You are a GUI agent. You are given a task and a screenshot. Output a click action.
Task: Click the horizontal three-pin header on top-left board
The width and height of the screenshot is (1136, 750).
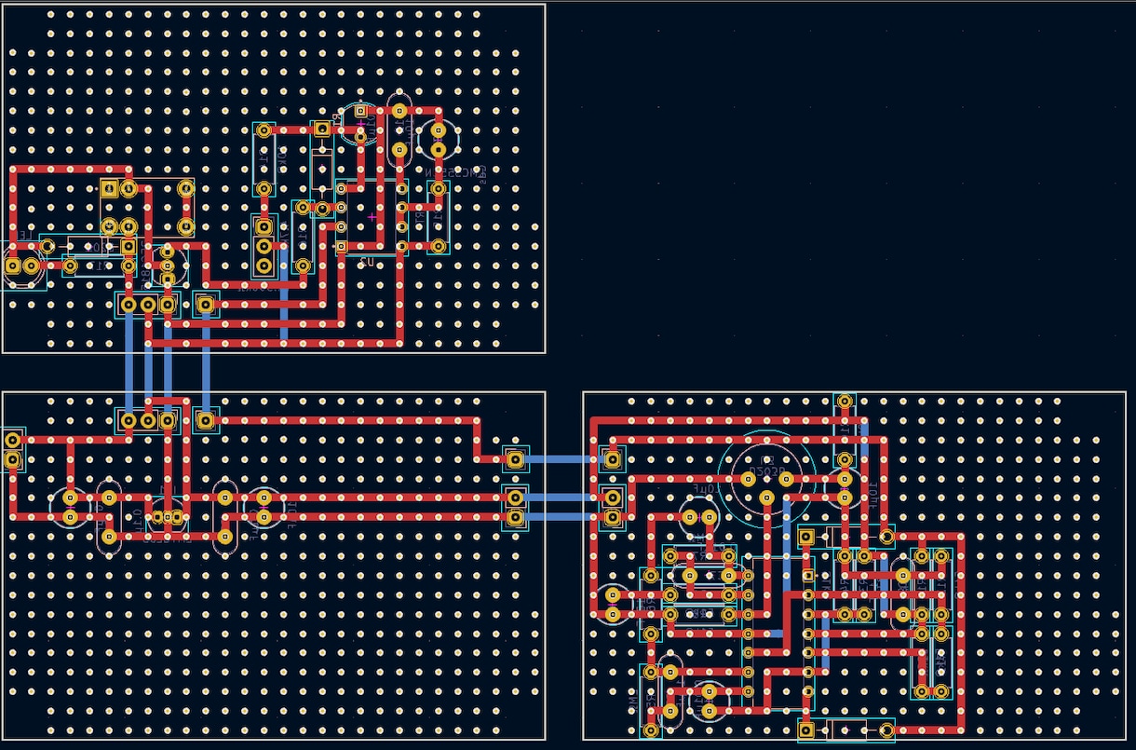pos(148,305)
